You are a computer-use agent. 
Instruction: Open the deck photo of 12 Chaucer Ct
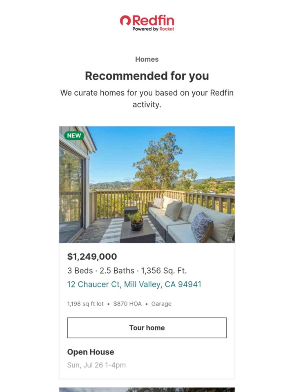(147, 185)
